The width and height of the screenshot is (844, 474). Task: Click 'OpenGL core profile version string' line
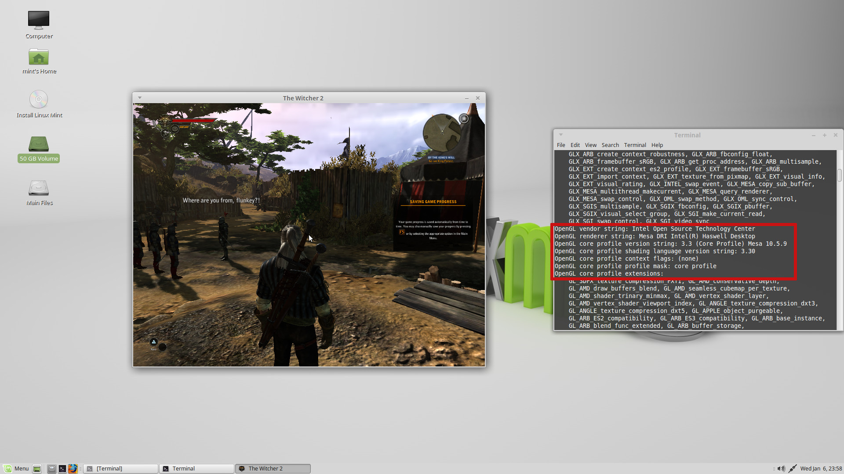(670, 244)
